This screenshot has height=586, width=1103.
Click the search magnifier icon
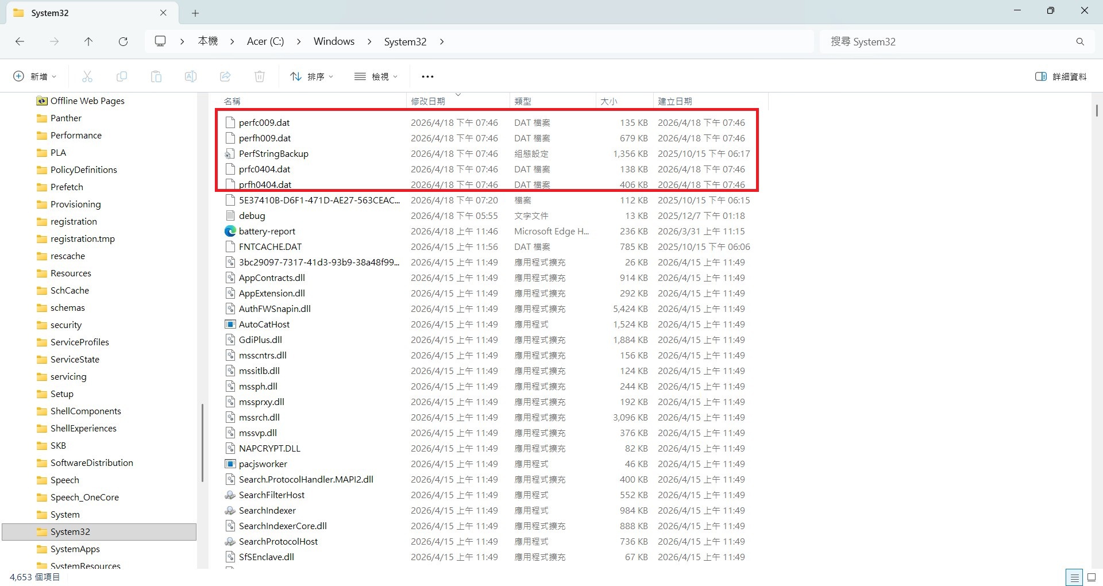1080,41
